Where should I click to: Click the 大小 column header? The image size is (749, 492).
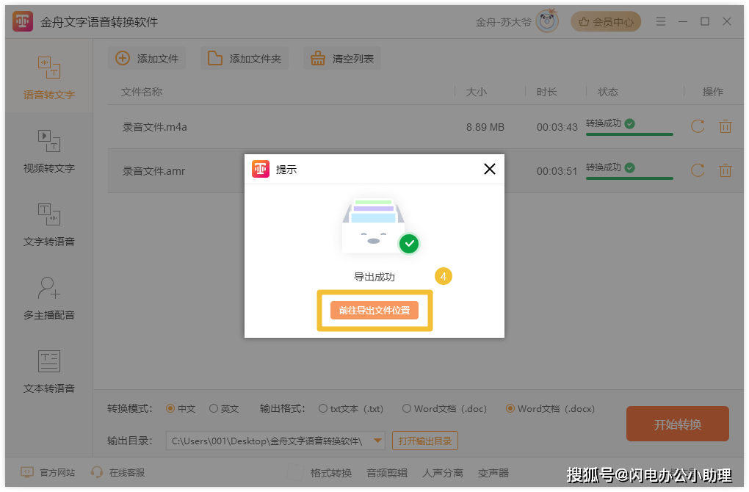pos(477,92)
